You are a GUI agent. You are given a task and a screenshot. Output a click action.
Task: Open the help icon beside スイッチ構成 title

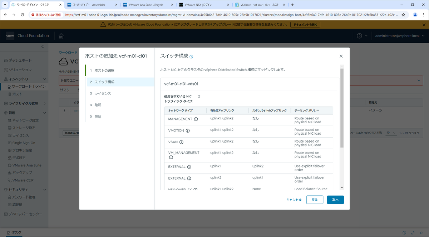[x=191, y=56]
